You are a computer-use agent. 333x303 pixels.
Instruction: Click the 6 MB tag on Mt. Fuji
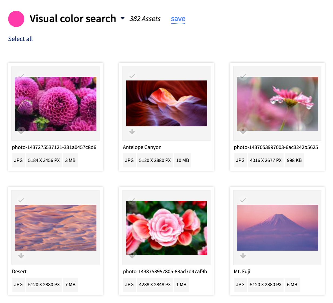pos(292,285)
